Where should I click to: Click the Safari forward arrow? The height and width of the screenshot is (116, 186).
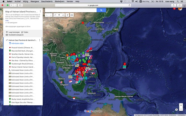(15, 5)
